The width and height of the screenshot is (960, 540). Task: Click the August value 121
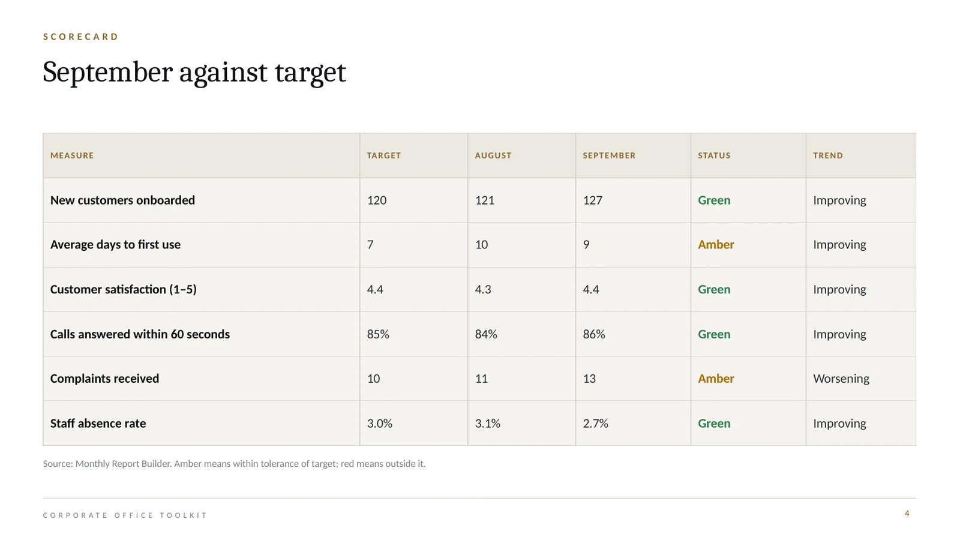[x=485, y=200]
